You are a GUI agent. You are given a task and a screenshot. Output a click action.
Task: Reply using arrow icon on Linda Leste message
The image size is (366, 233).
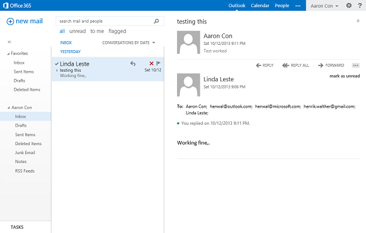133,63
